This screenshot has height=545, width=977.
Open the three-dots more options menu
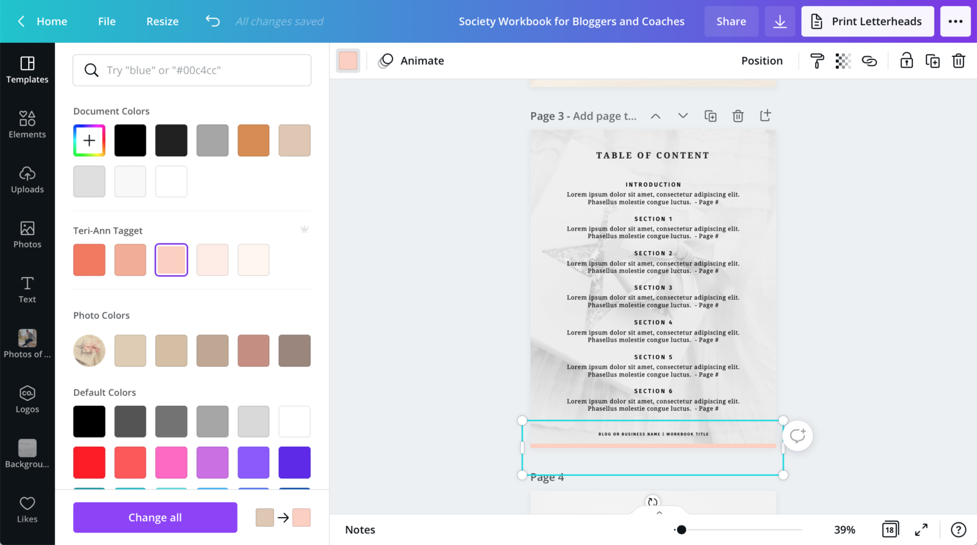click(955, 22)
